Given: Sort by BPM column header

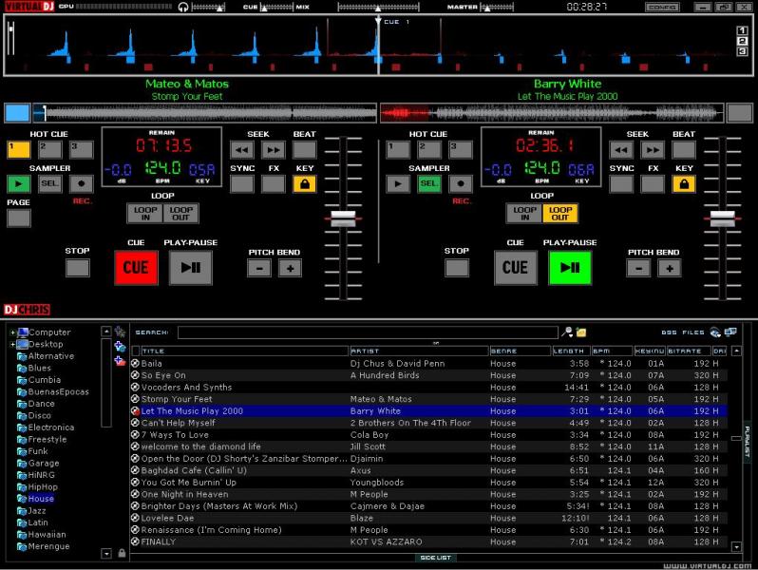Looking at the screenshot, I should pyautogui.click(x=612, y=351).
